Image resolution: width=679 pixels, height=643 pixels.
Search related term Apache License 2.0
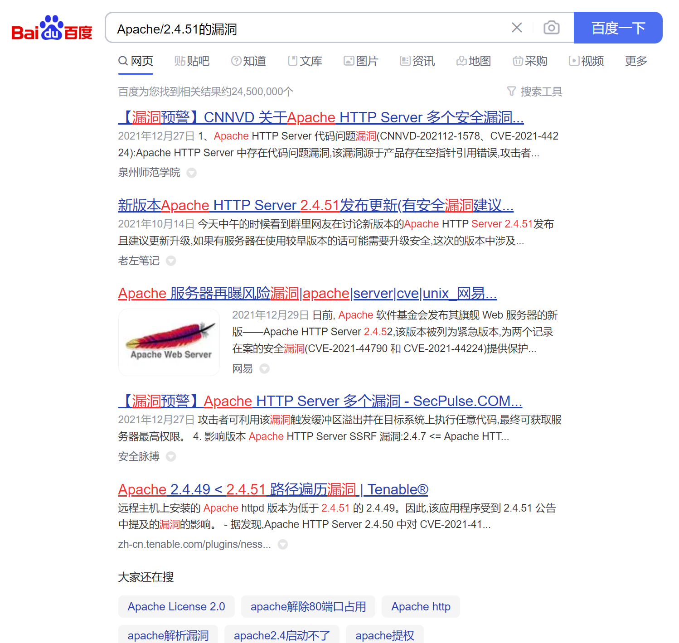pos(176,606)
